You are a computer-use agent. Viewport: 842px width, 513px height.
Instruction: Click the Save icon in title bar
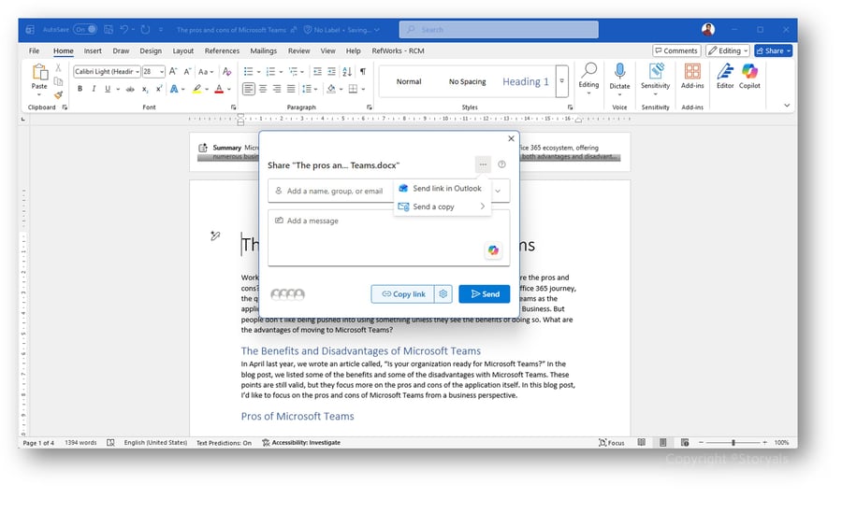click(109, 30)
